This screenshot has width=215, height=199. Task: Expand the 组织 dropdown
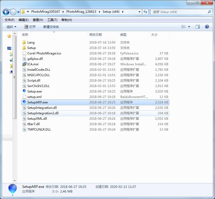point(12,27)
